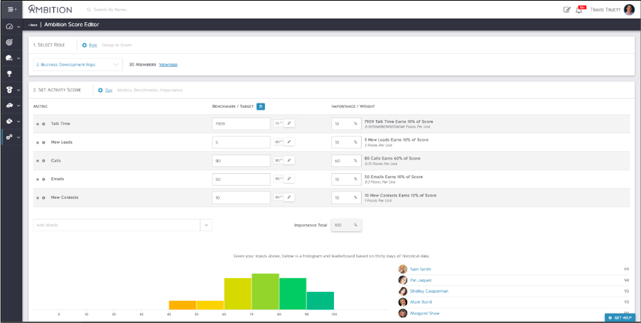This screenshot has height=323, width=641.
Task: Click the Emails benchmark input field
Action: coord(241,179)
